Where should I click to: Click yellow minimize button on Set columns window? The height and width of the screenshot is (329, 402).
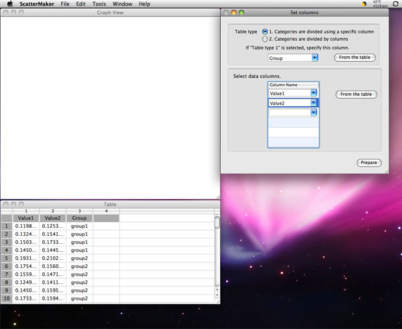point(234,12)
